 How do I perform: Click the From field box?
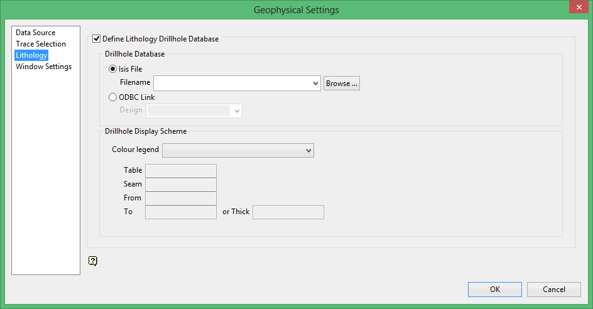click(181, 198)
